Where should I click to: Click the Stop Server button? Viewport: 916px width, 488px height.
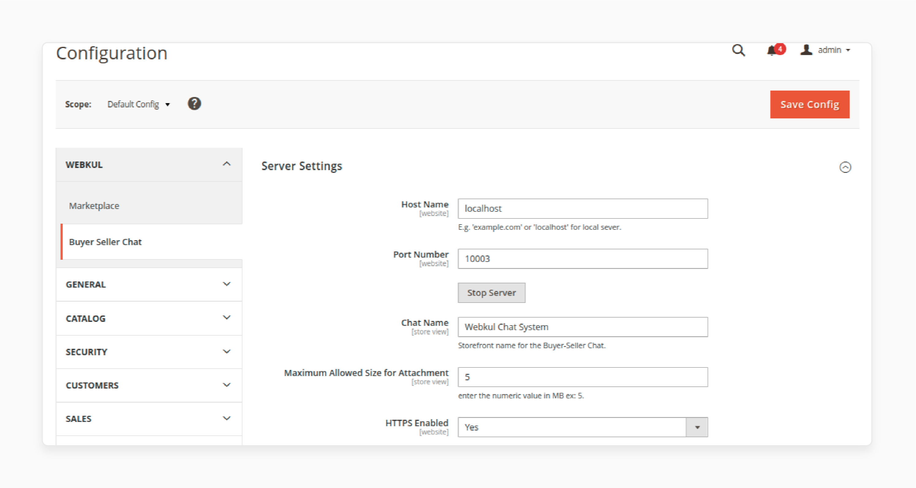click(x=491, y=293)
